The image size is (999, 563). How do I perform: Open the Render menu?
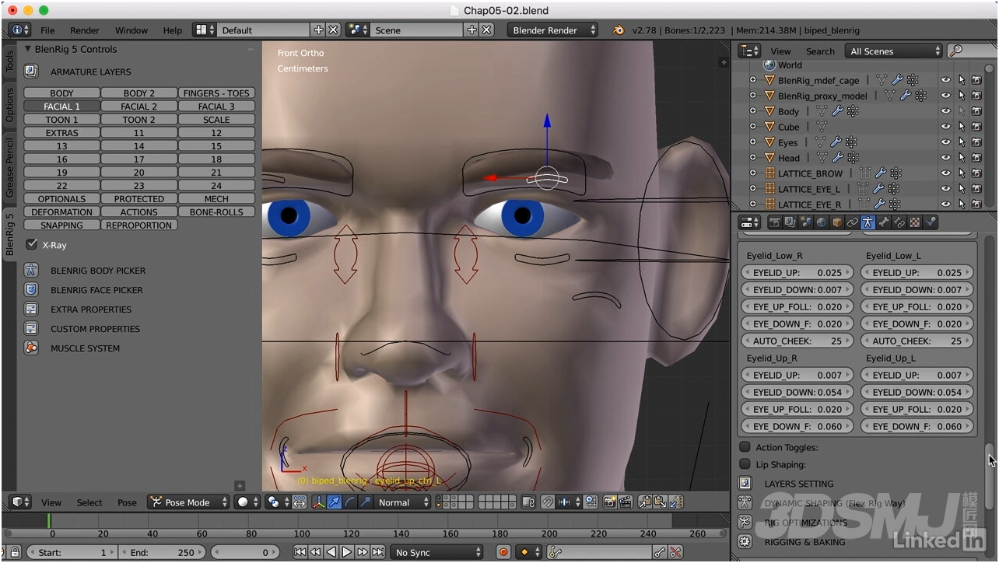85,30
